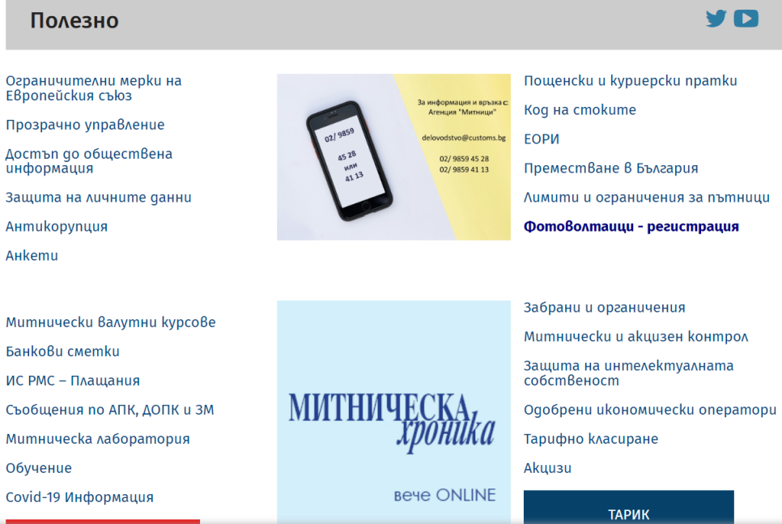Image resolution: width=782 pixels, height=524 pixels.
Task: Open Ограничителни мерки на Европейския съюз
Action: click(93, 88)
